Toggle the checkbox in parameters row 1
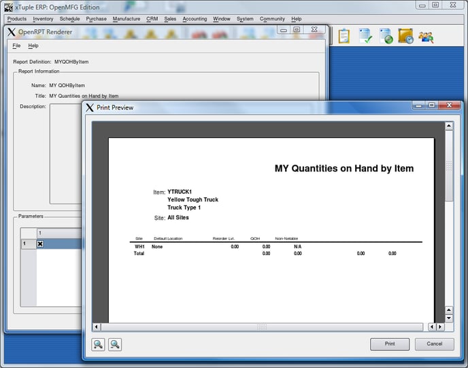 (x=40, y=244)
